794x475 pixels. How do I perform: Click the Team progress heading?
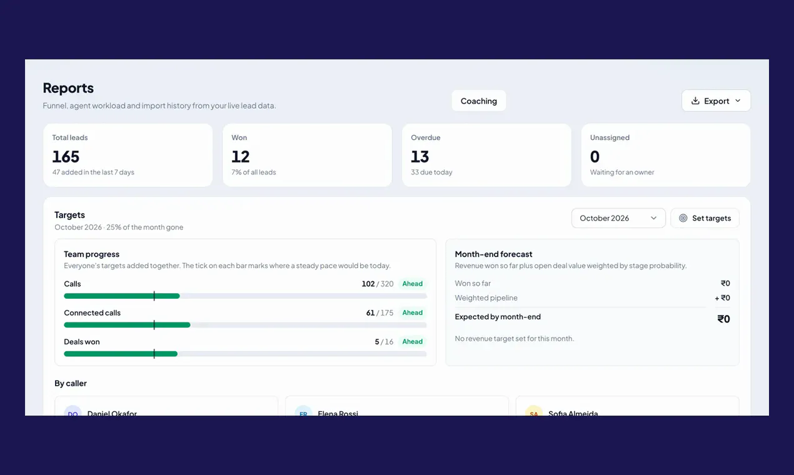point(91,254)
